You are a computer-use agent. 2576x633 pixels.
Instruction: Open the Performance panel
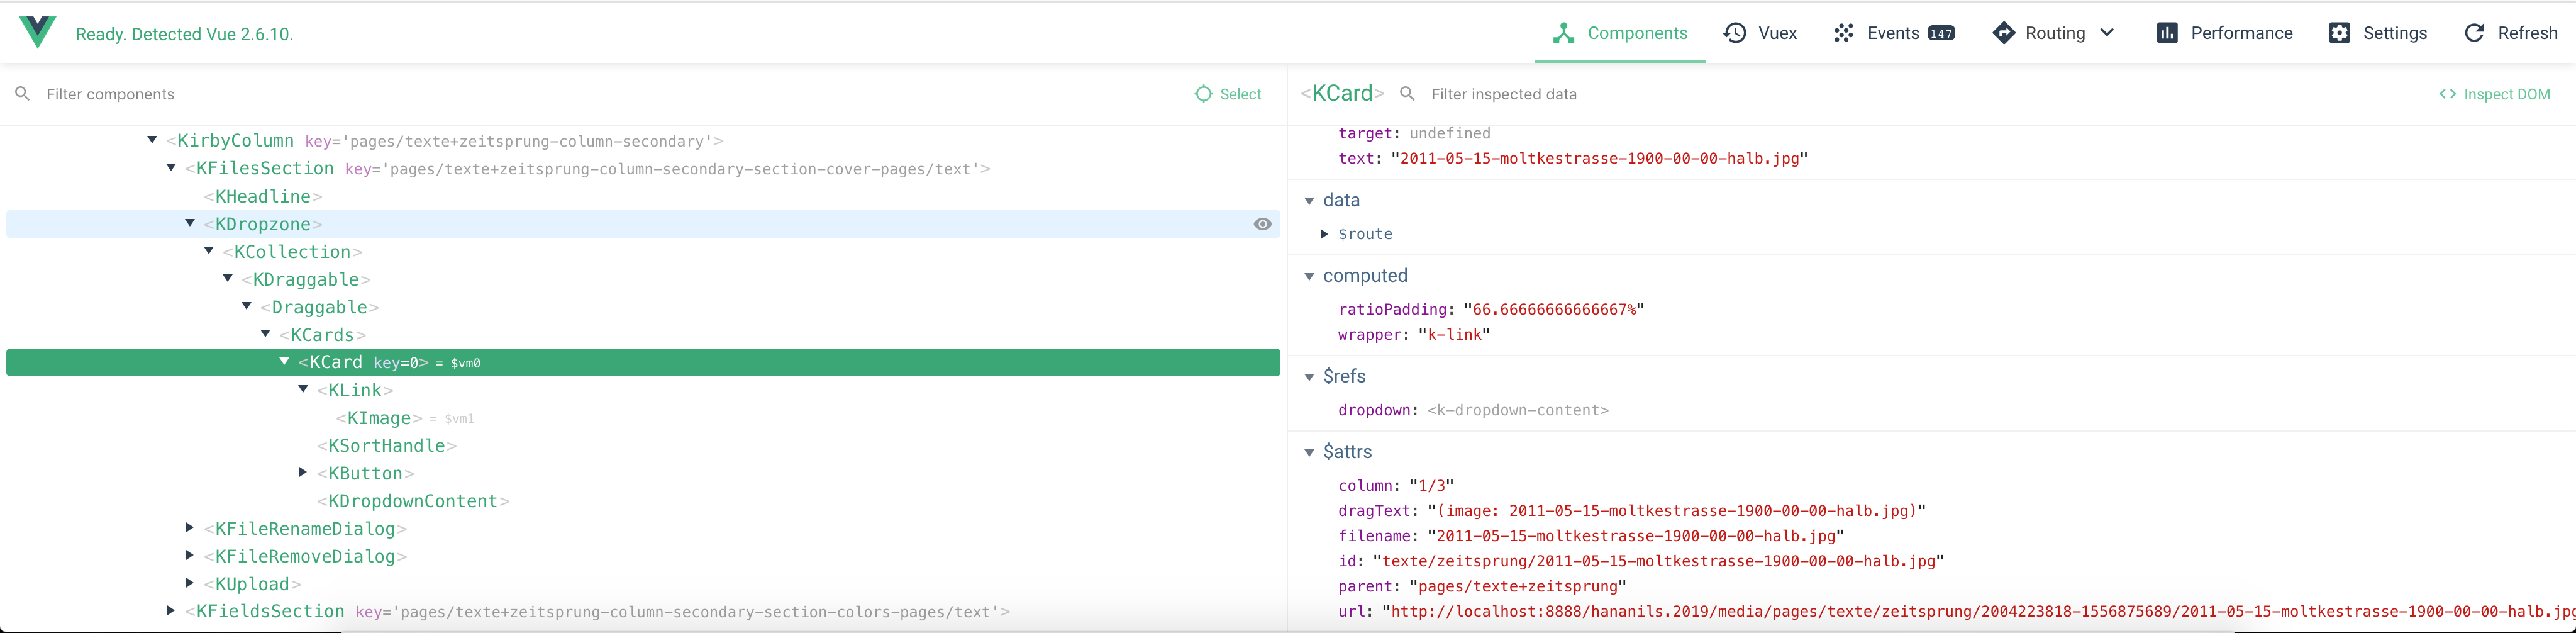[2224, 32]
